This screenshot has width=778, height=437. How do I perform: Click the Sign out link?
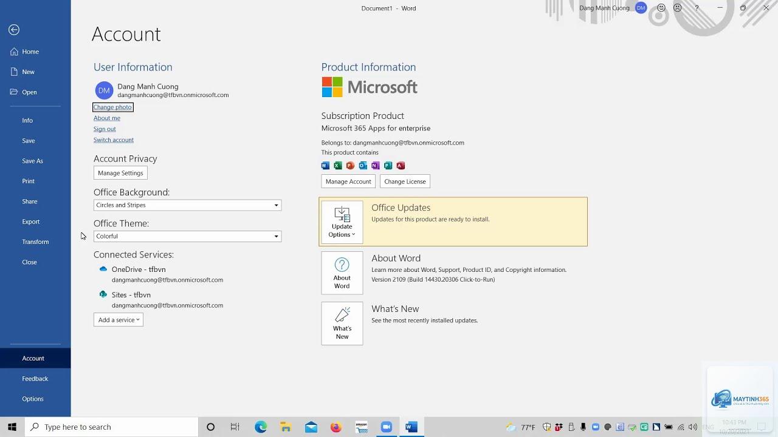(105, 129)
